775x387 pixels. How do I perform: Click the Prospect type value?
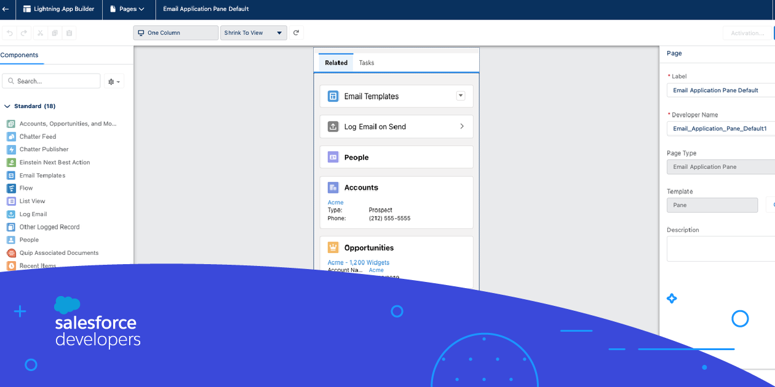coord(380,210)
